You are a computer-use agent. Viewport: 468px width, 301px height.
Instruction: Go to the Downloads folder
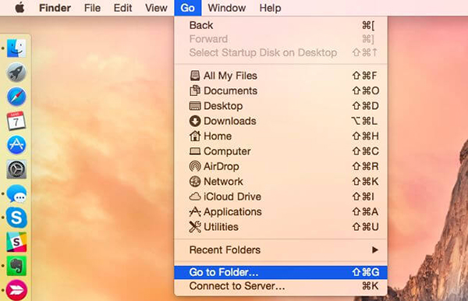point(281,121)
